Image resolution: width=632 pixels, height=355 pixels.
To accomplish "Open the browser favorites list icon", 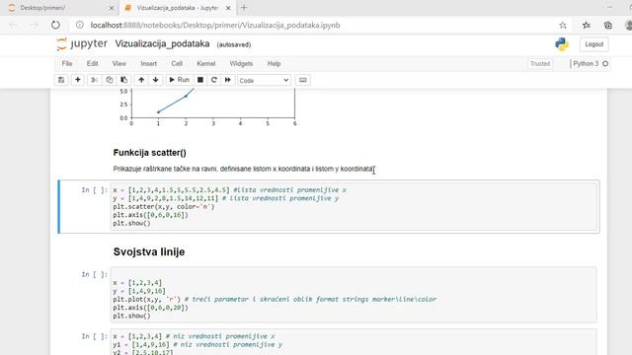I will (587, 25).
